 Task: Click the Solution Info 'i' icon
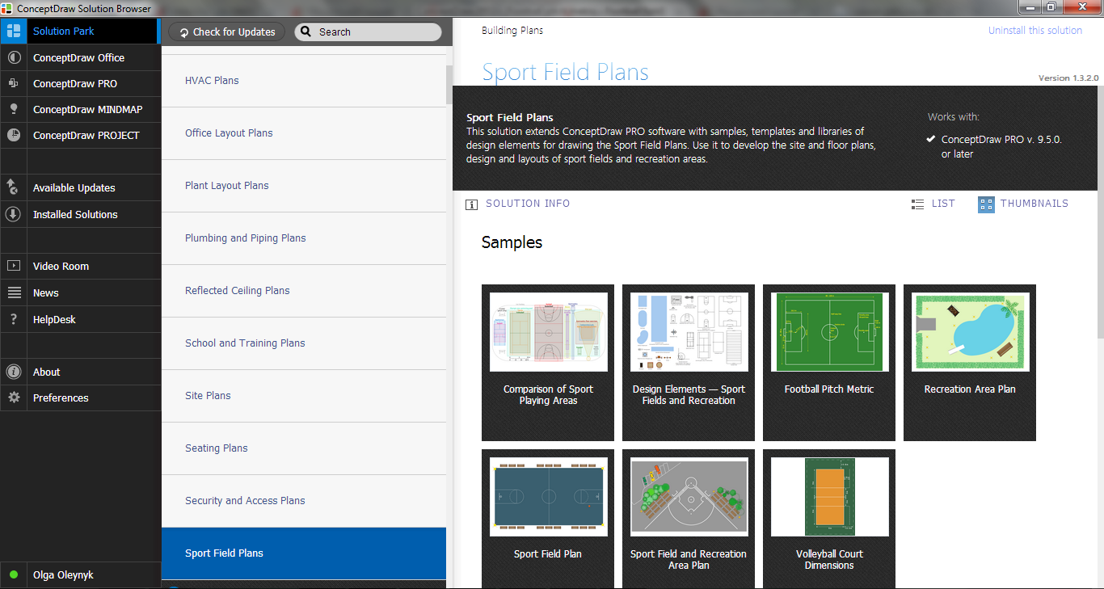(472, 204)
